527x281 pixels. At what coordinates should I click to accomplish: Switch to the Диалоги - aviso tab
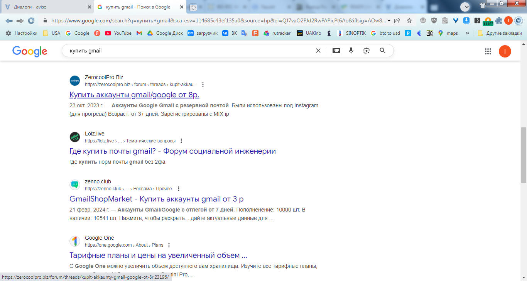pos(47,7)
